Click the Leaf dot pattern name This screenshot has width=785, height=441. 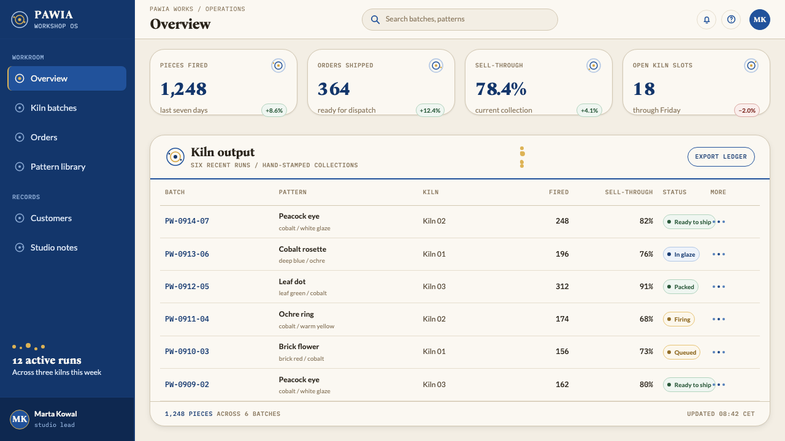(292, 282)
